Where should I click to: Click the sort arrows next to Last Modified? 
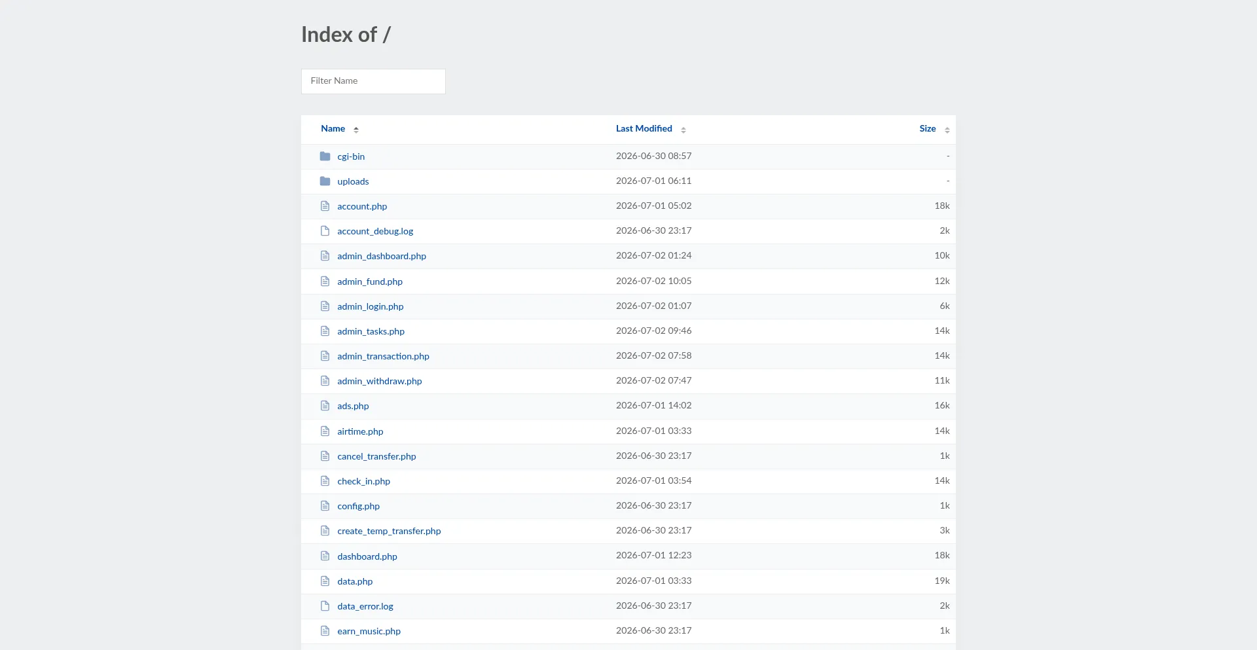point(683,130)
